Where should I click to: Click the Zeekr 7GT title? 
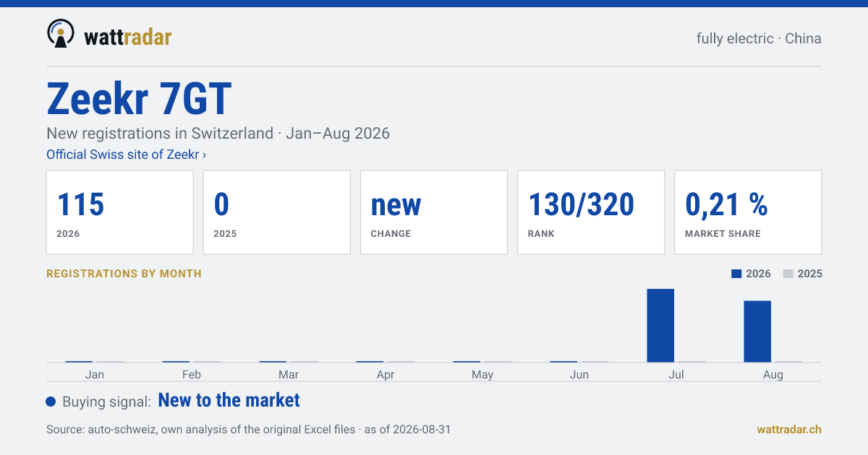(x=139, y=99)
